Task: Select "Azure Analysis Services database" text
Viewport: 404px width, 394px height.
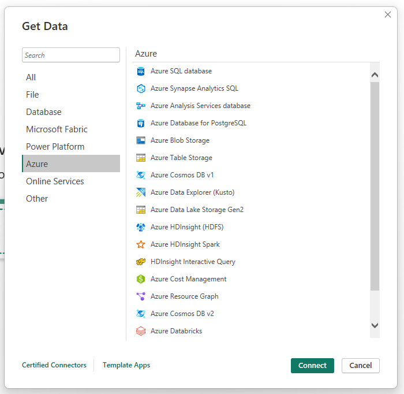Action: click(200, 106)
